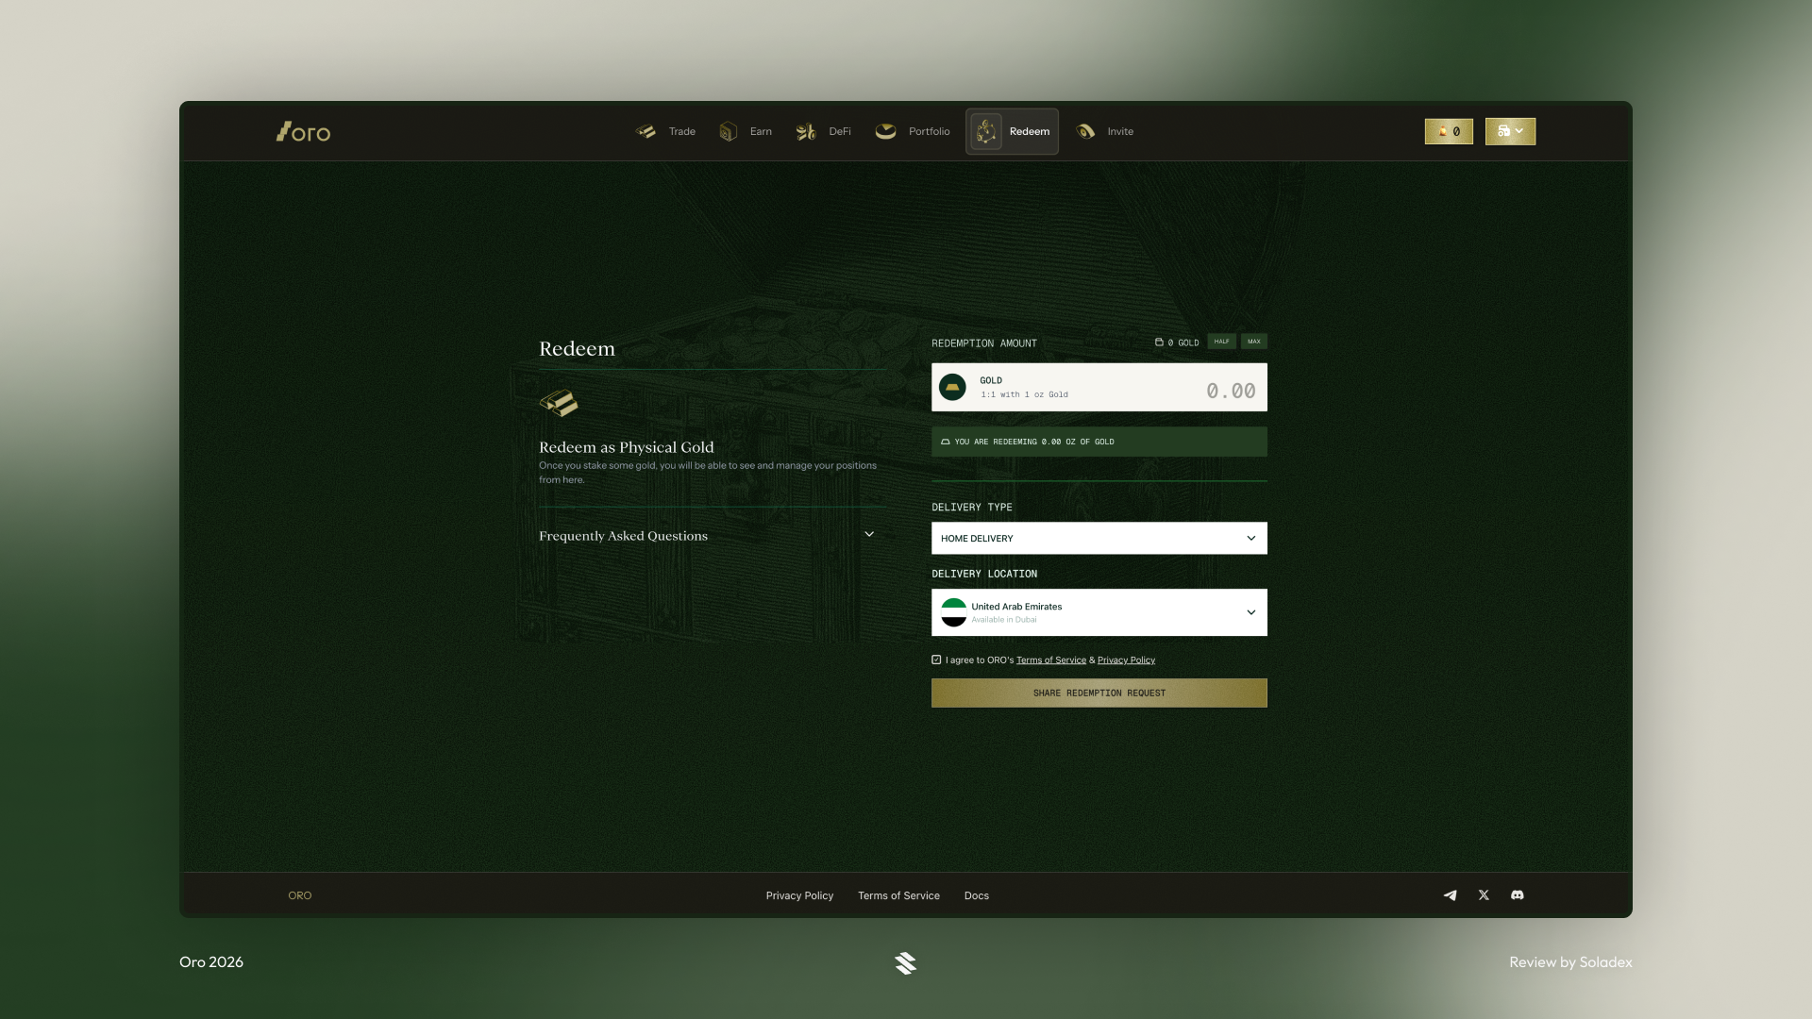
Task: Switch to the Redeem tab
Action: pyautogui.click(x=1012, y=131)
